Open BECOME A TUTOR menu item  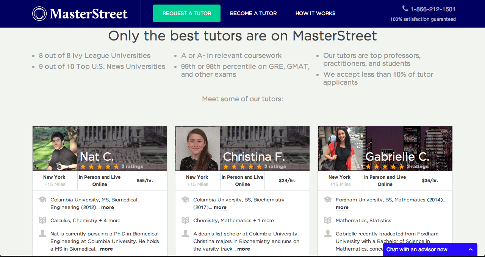253,13
